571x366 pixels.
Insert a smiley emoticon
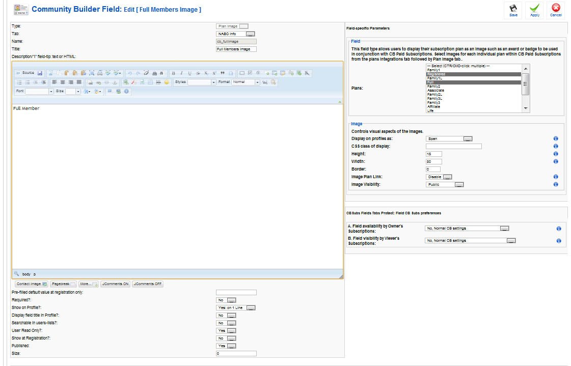pyautogui.click(x=167, y=82)
